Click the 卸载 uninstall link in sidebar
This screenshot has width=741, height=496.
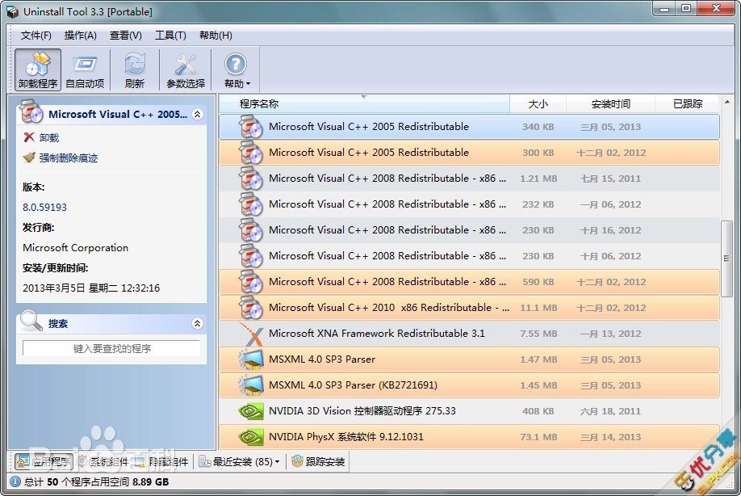pos(49,137)
